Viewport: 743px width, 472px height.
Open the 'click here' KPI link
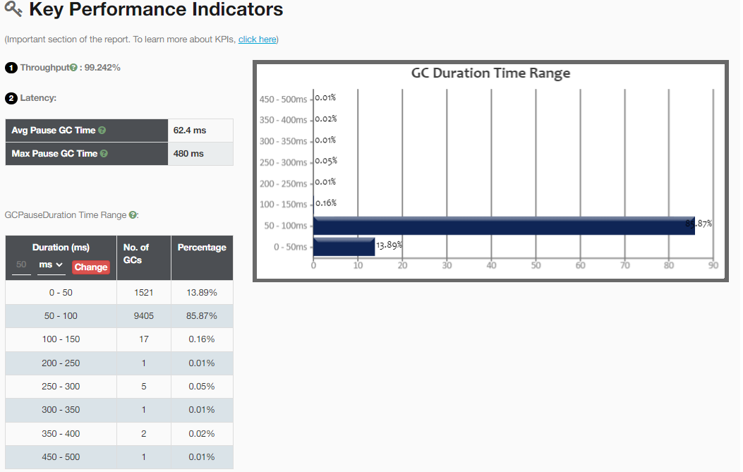(x=257, y=40)
